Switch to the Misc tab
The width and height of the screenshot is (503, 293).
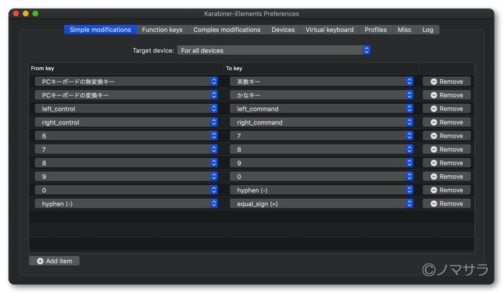coord(405,30)
